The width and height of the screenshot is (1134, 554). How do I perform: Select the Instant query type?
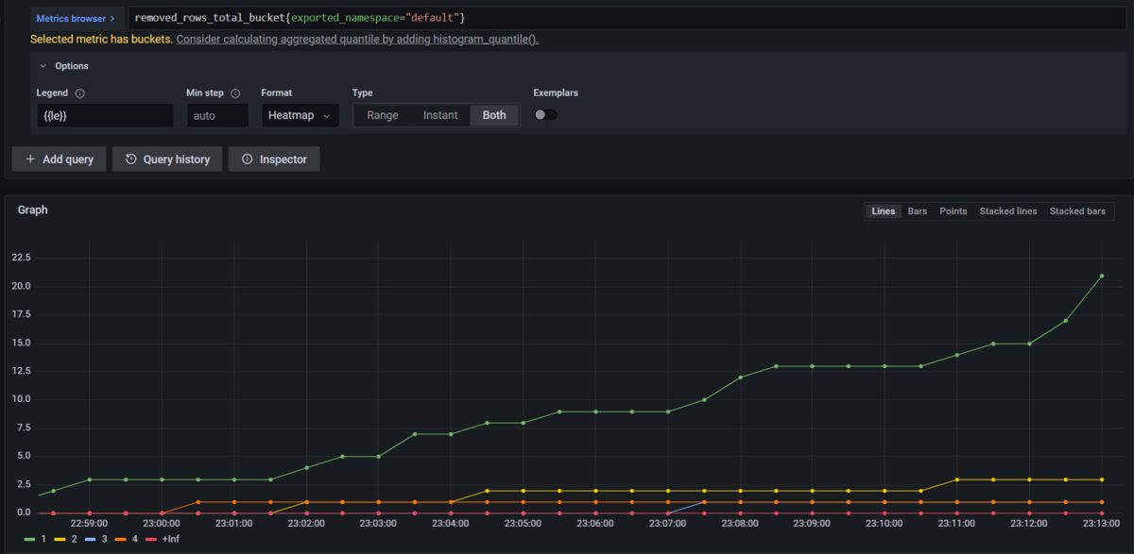pyautogui.click(x=440, y=115)
